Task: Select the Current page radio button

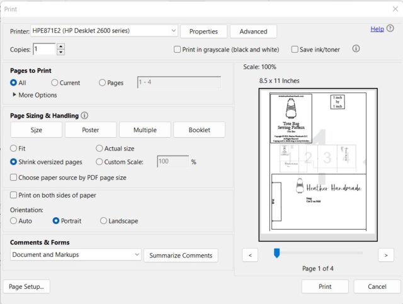Action: point(55,82)
